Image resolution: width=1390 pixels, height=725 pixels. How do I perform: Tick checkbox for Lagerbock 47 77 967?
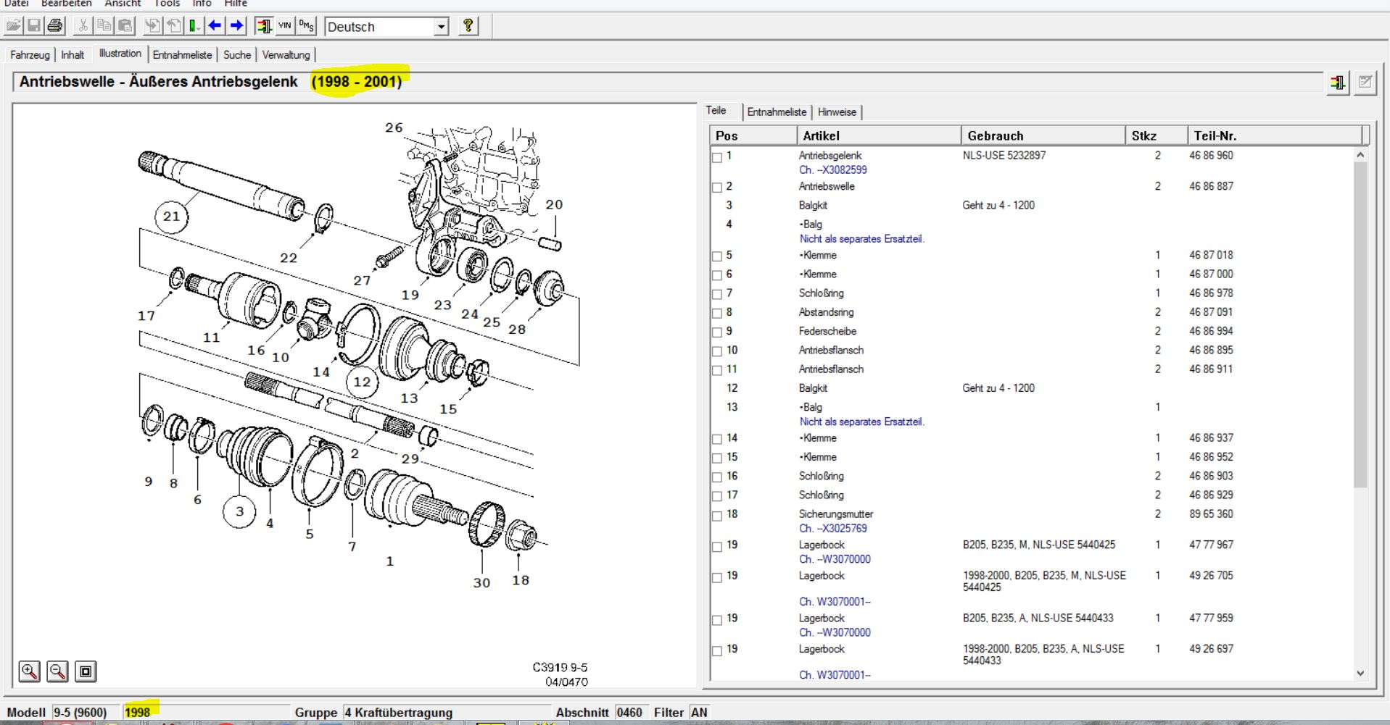click(x=717, y=547)
